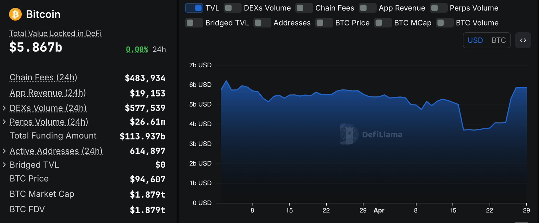Image resolution: width=539 pixels, height=223 pixels.
Task: Click the Chain Fees (24h) link
Action: point(43,77)
